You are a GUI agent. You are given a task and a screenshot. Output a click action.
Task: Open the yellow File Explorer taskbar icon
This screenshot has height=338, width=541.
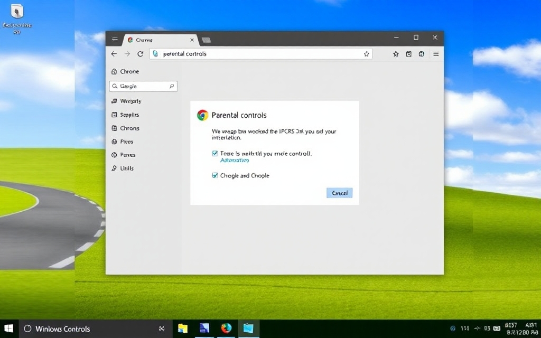pyautogui.click(x=182, y=328)
